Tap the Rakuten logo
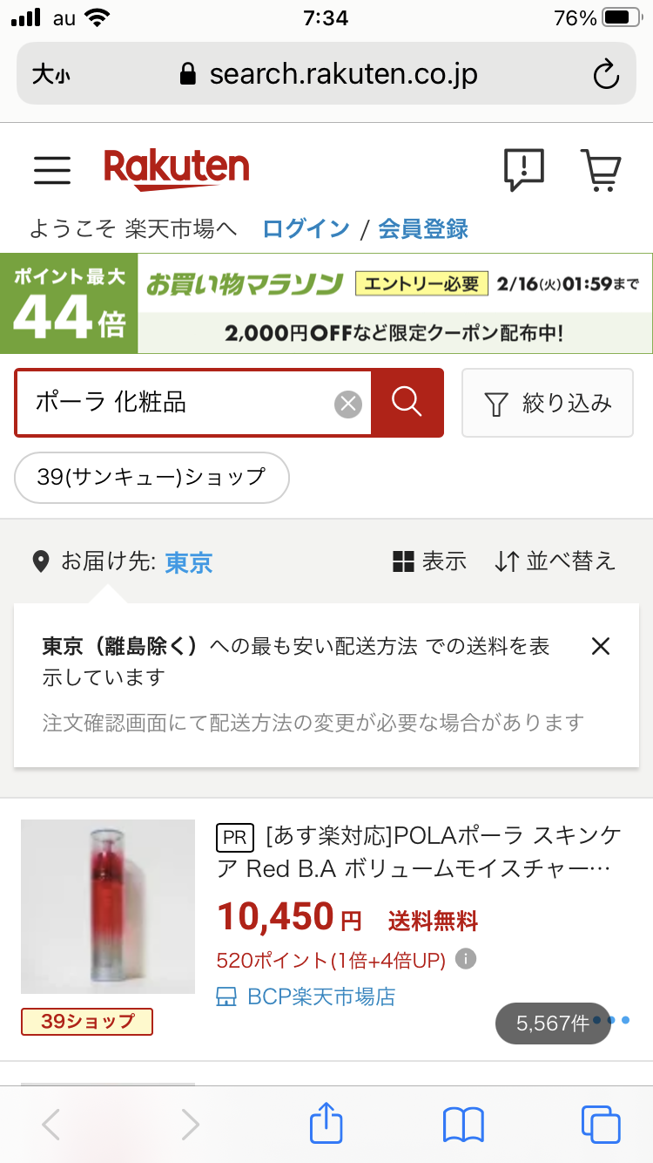The height and width of the screenshot is (1163, 653). click(x=177, y=169)
